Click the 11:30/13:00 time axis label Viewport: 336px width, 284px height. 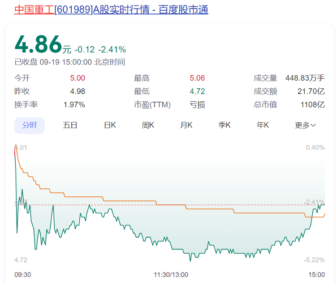click(171, 275)
